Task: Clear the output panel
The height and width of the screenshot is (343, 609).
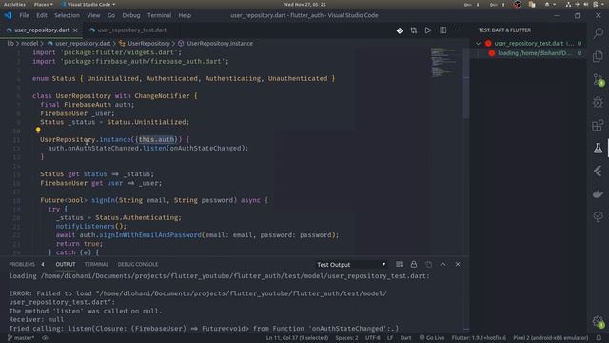Action: pos(399,265)
